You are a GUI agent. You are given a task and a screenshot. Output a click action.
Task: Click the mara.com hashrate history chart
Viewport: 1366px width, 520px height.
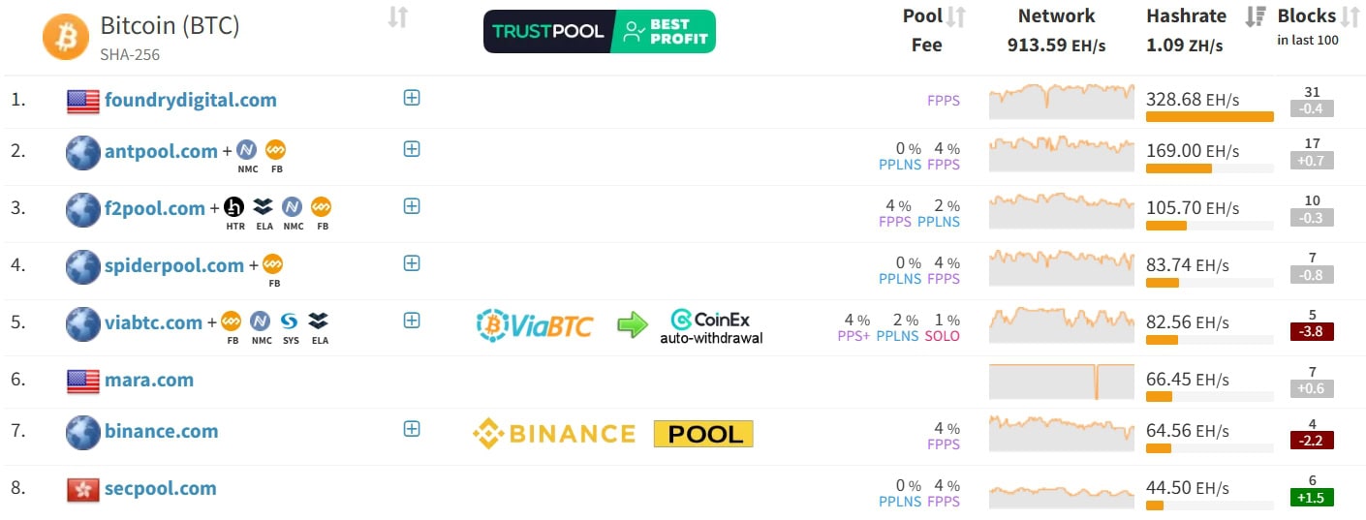pos(1061,382)
